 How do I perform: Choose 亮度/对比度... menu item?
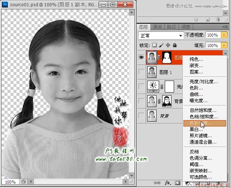pos(205,81)
